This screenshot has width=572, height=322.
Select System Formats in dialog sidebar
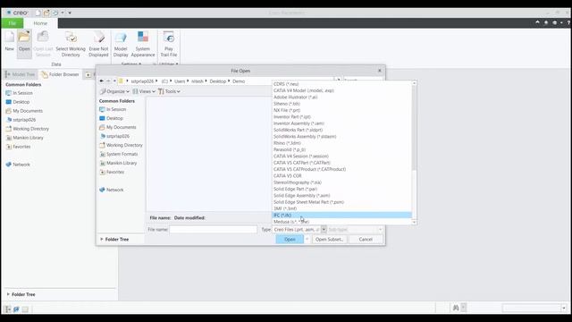122,154
